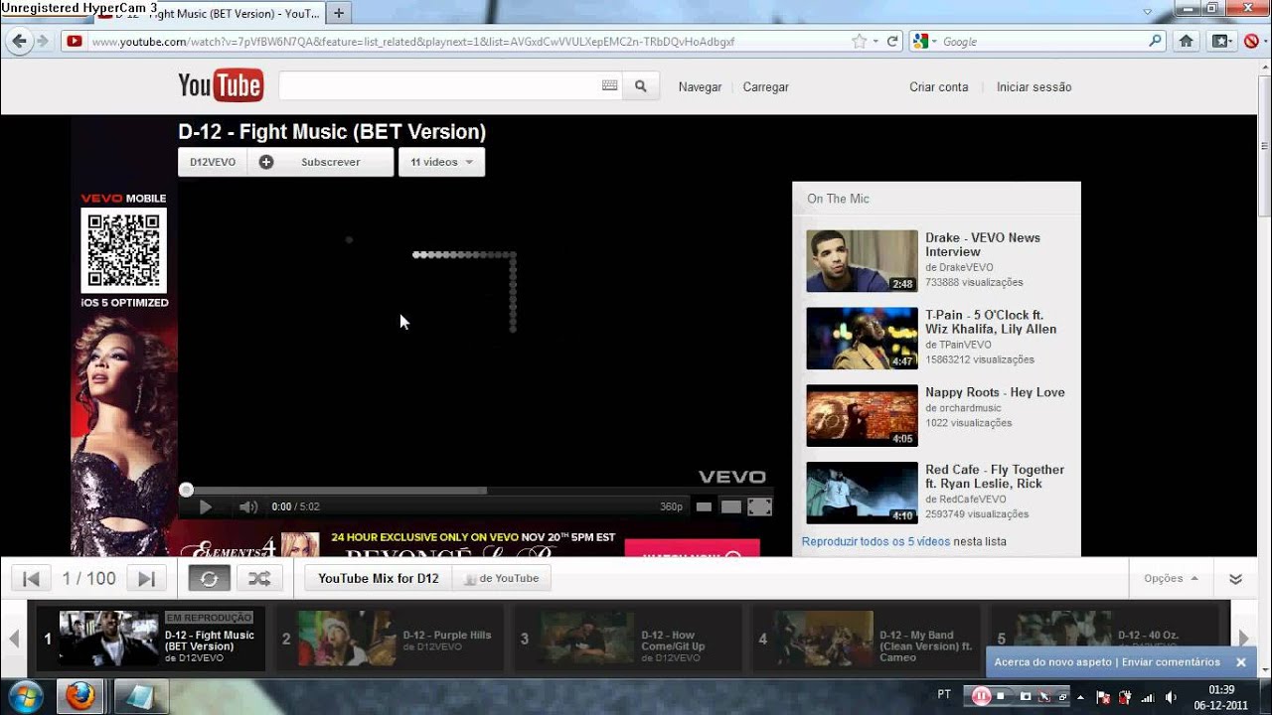Select D-12 - Fight Music (BET Version) playlist item
The width and height of the screenshot is (1272, 715).
tap(151, 639)
